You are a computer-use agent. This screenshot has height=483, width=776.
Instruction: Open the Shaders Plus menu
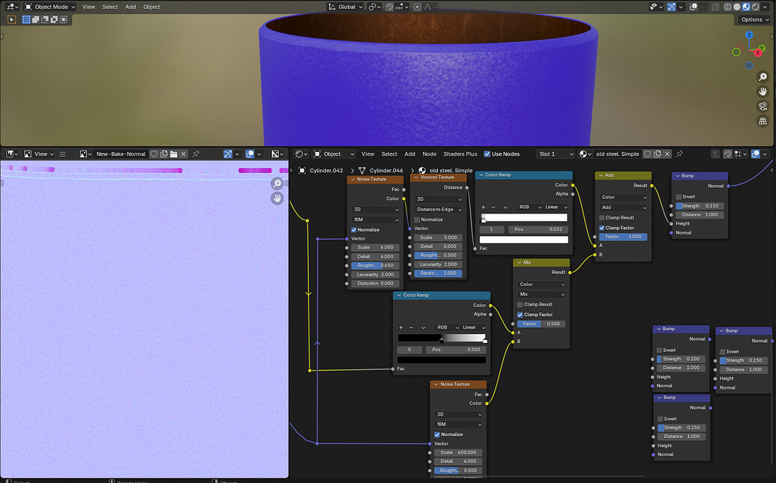pyautogui.click(x=460, y=154)
